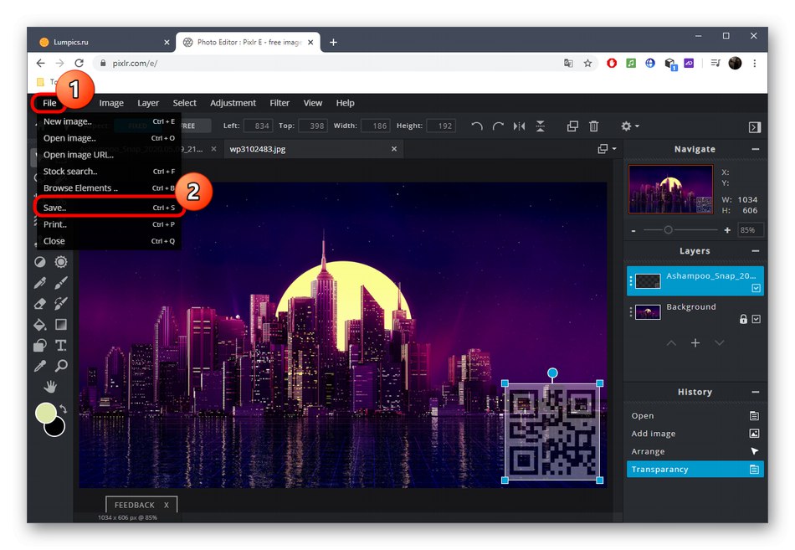795x550 pixels.
Task: Select the Text tool
Action: click(61, 346)
